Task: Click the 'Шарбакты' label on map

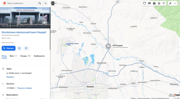Action: [x=154, y=18]
